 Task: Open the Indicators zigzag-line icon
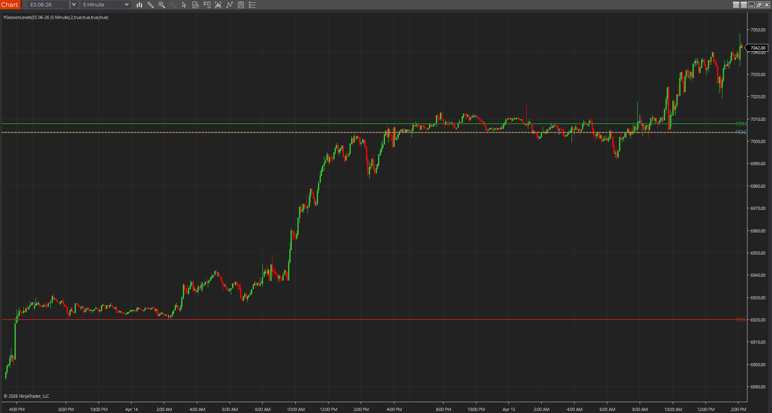(x=230, y=5)
